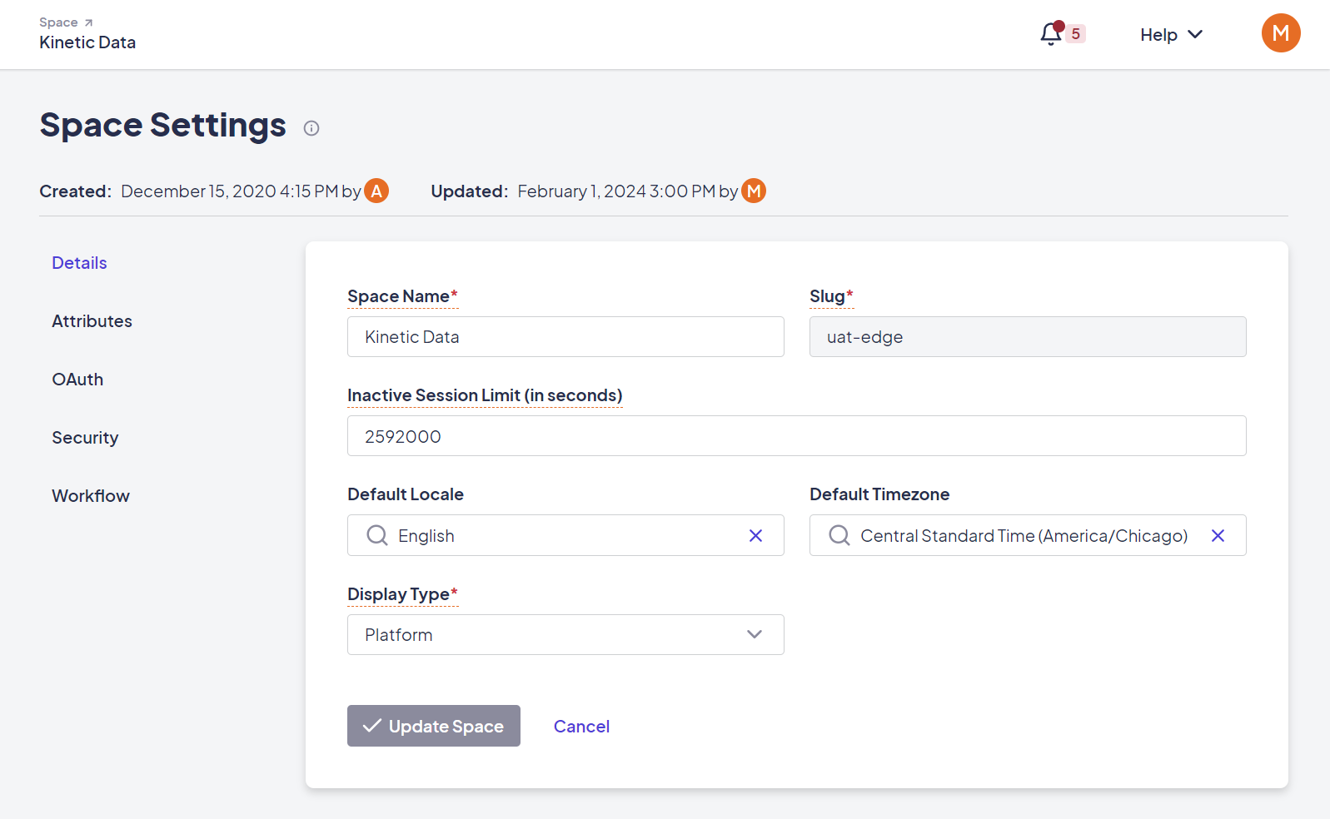Click the search icon in Default Timezone
This screenshot has height=819, width=1330.
coord(839,535)
